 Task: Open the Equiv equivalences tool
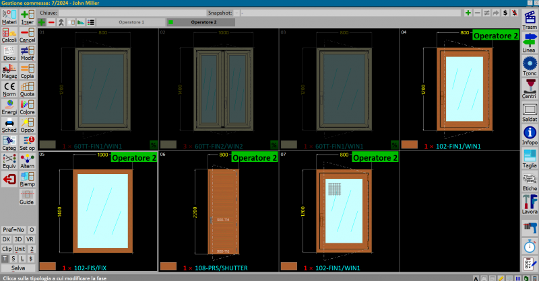point(9,161)
